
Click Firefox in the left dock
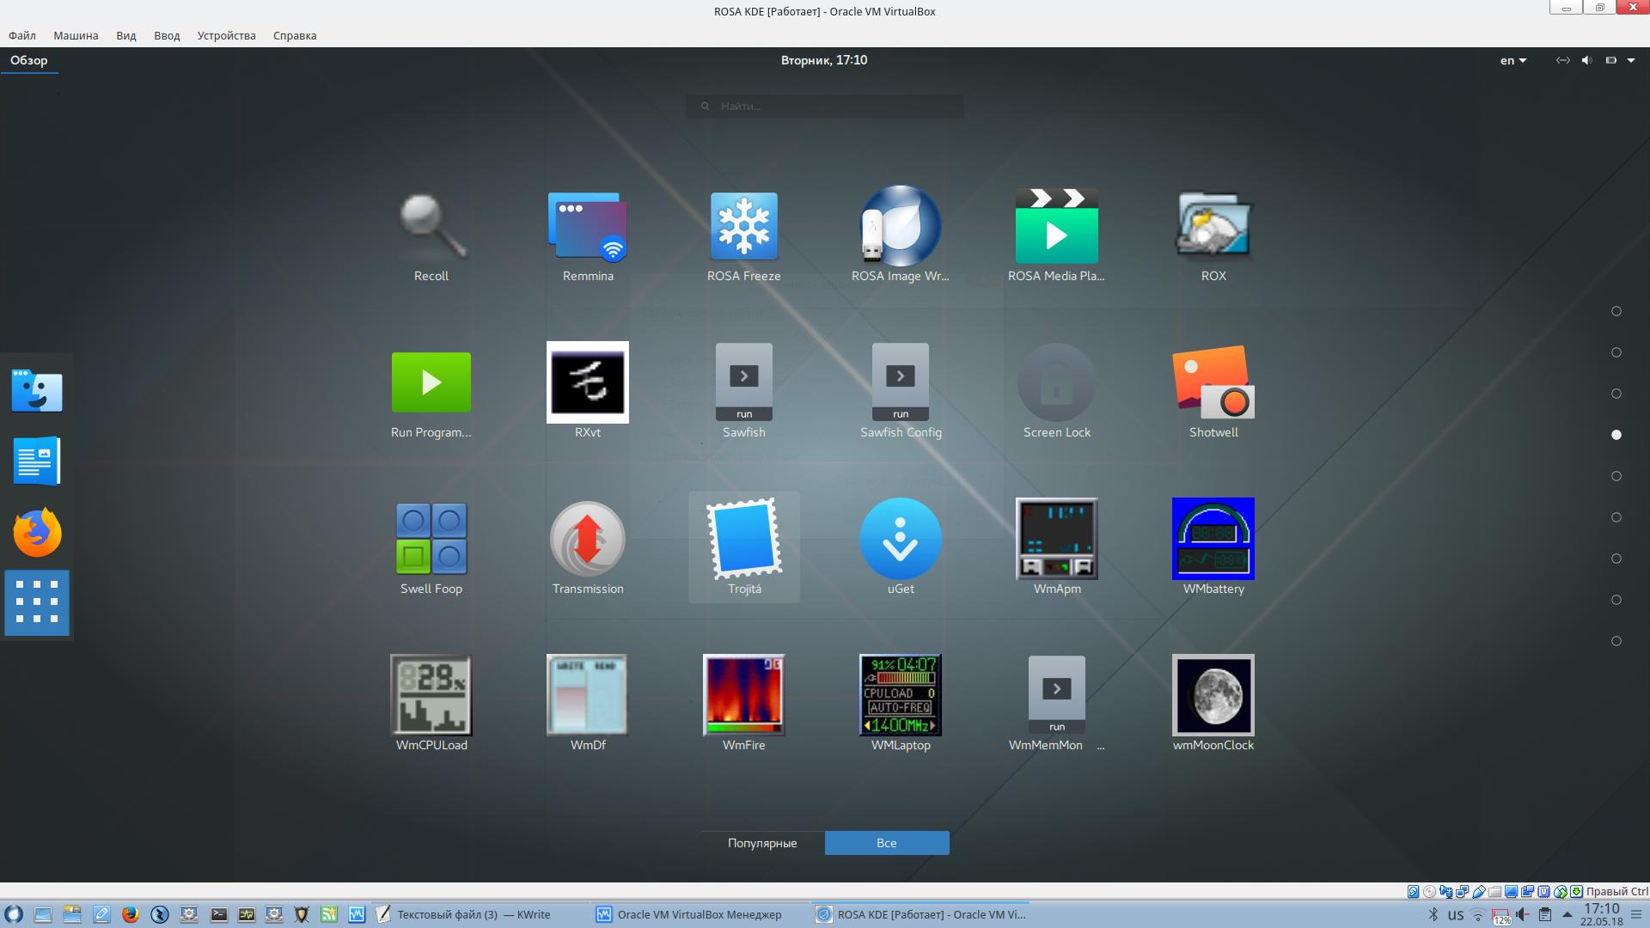[37, 533]
